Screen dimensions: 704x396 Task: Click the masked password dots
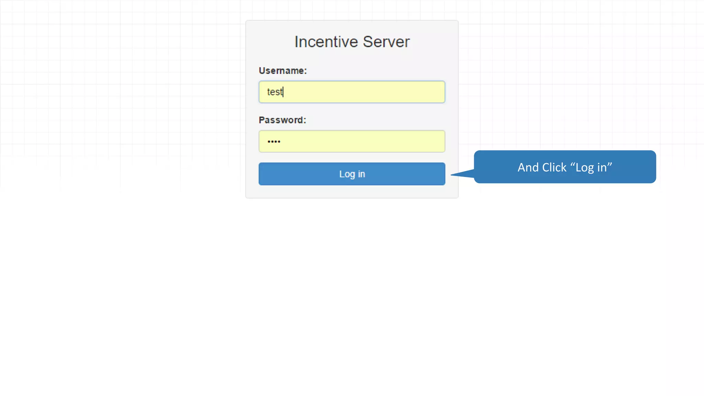[274, 142]
